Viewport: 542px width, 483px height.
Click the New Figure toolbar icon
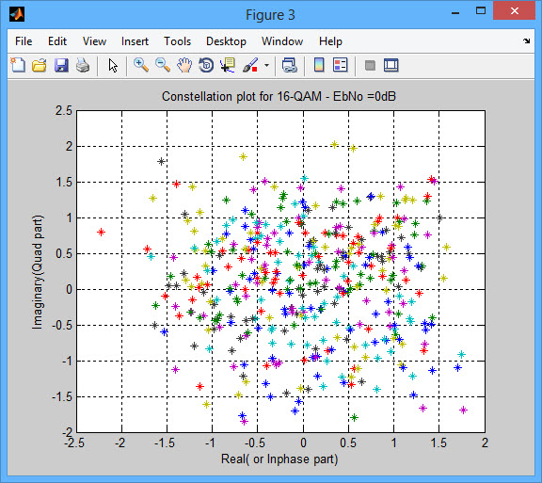(x=18, y=65)
